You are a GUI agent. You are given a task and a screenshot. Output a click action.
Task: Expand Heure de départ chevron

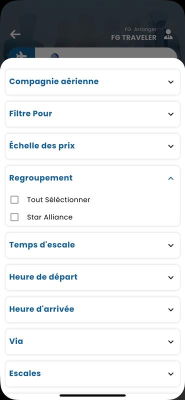tap(170, 277)
